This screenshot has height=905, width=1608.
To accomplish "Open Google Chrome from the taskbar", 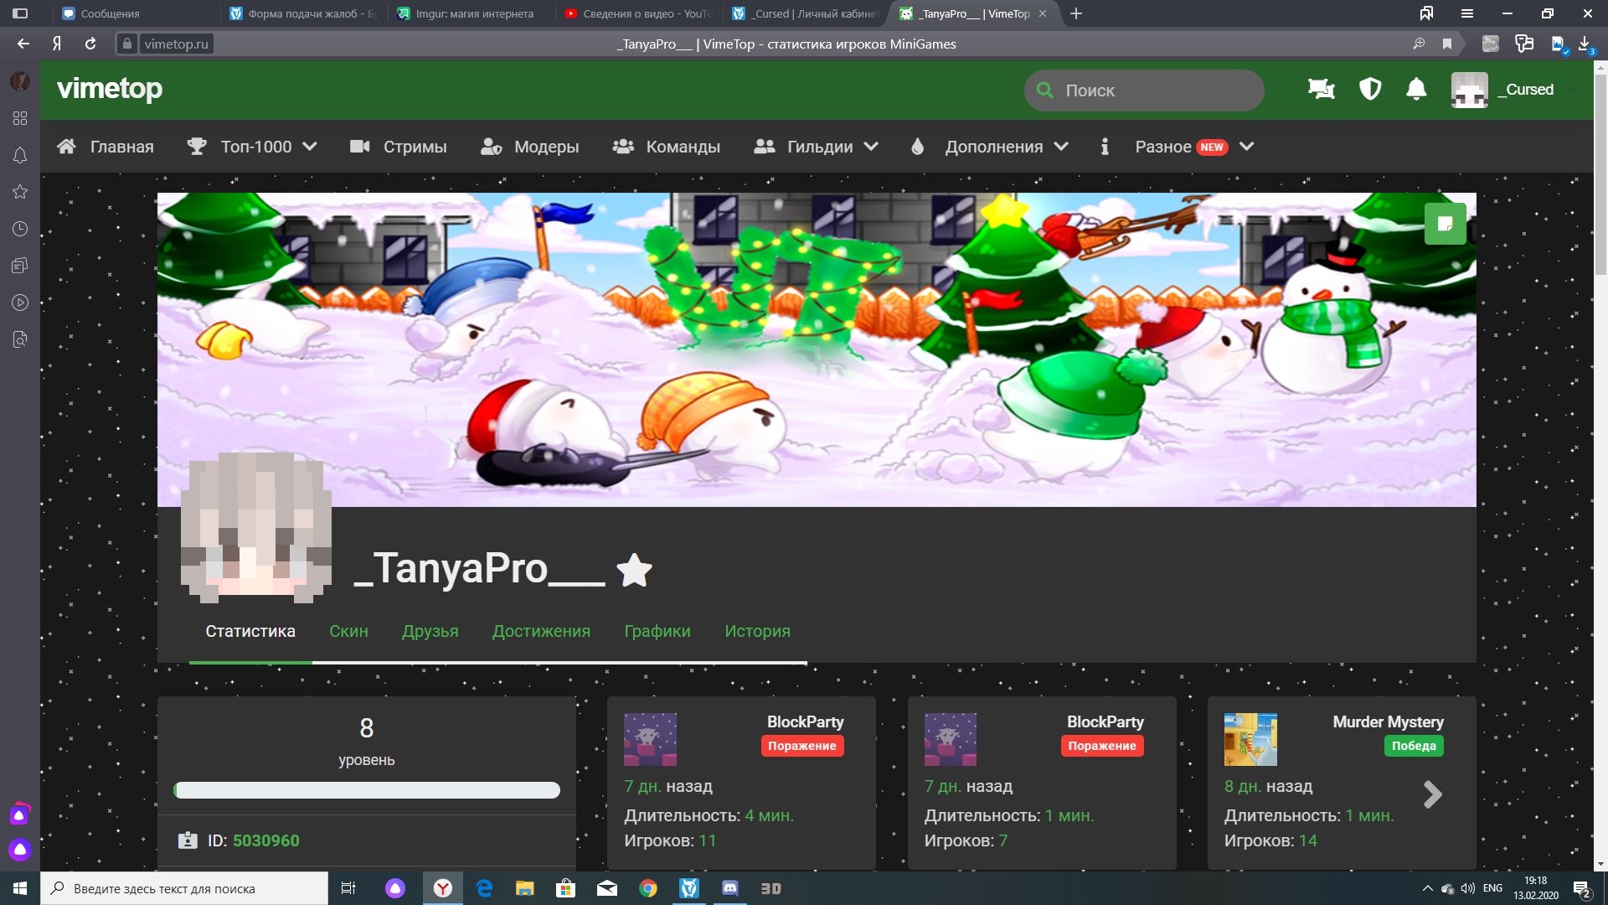I will point(648,888).
